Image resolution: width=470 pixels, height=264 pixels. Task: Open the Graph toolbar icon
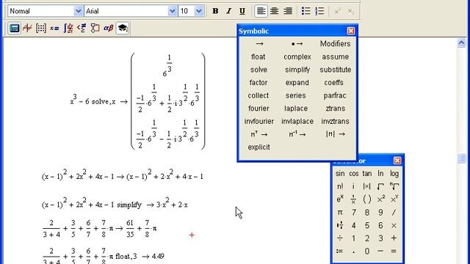(28, 28)
